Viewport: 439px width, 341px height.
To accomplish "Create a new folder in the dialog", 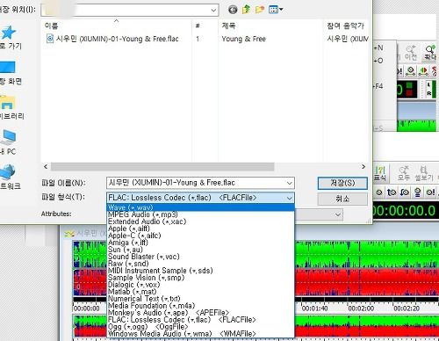I will click(x=259, y=10).
